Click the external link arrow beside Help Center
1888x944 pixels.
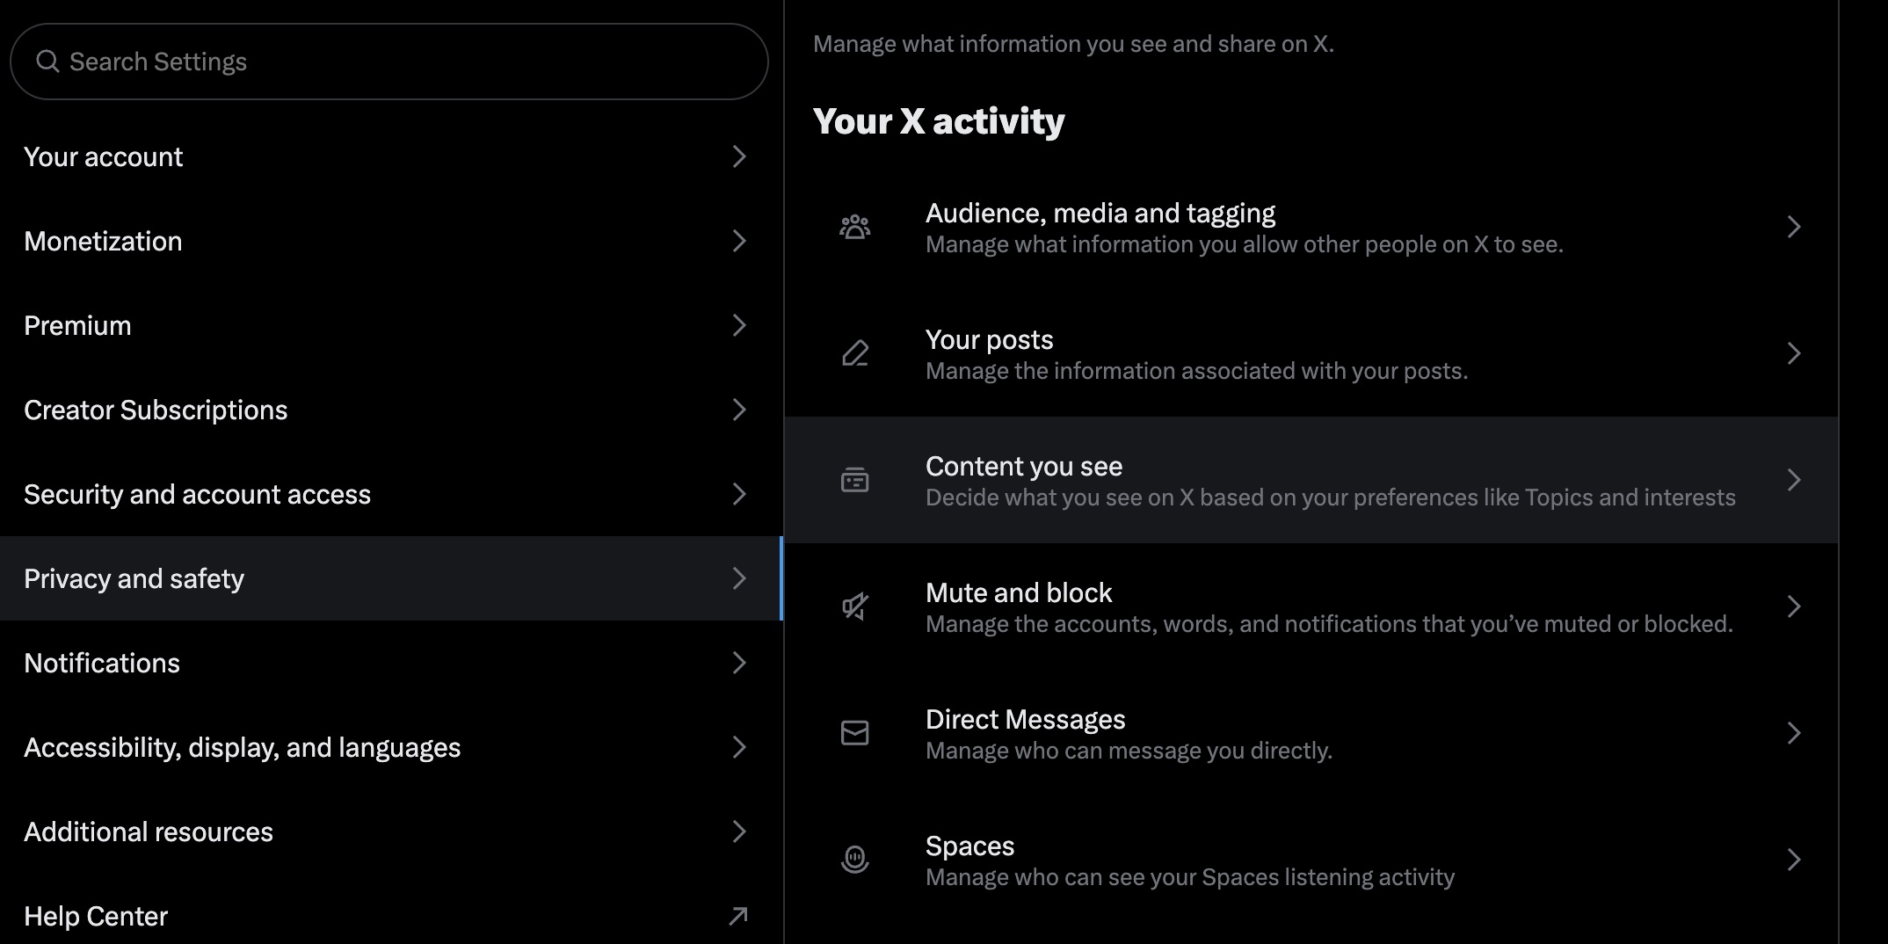pos(738,916)
